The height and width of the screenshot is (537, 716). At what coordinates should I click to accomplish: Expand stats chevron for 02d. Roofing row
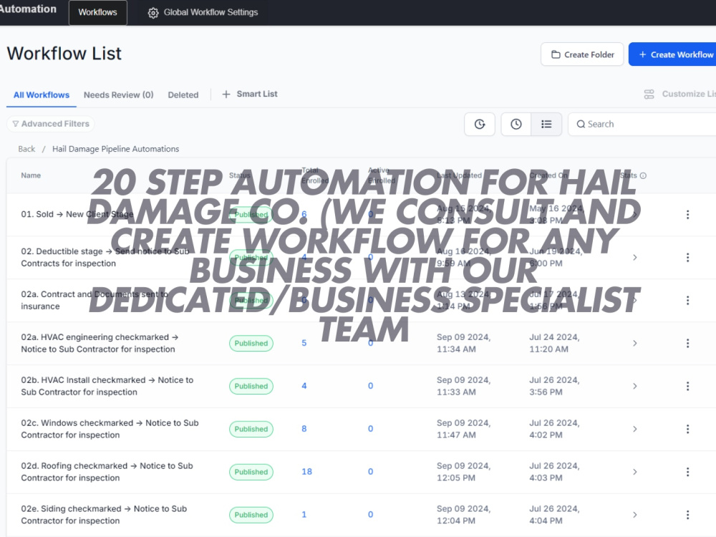point(634,472)
